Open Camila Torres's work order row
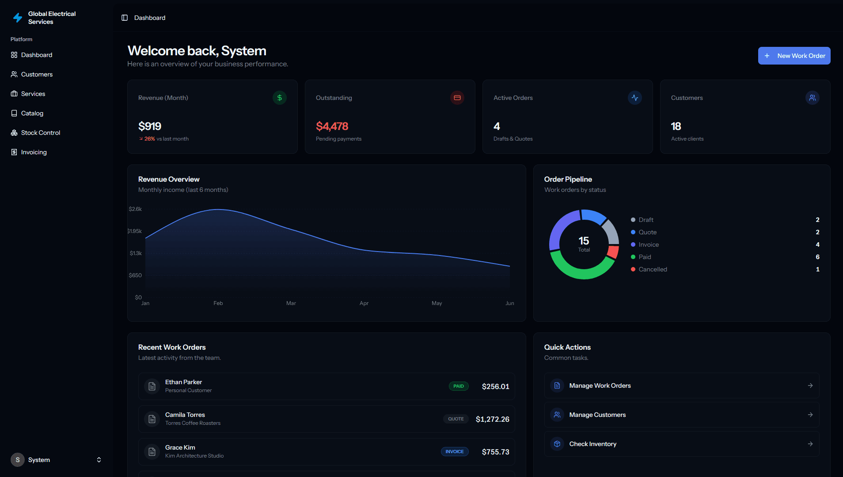The height and width of the screenshot is (477, 843). pos(327,419)
